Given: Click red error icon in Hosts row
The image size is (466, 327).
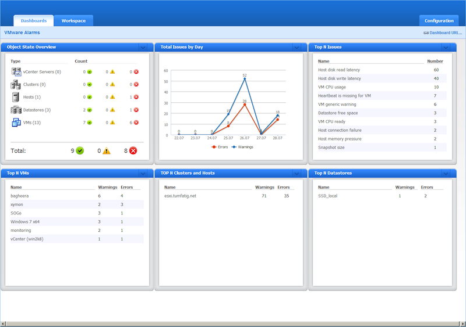Looking at the screenshot, I should (136, 97).
